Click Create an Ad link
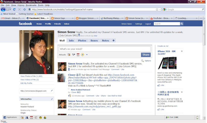 [x=163, y=46]
